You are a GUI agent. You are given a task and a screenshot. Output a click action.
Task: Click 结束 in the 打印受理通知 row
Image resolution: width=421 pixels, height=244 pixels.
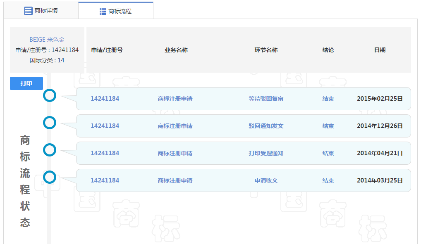click(x=328, y=153)
